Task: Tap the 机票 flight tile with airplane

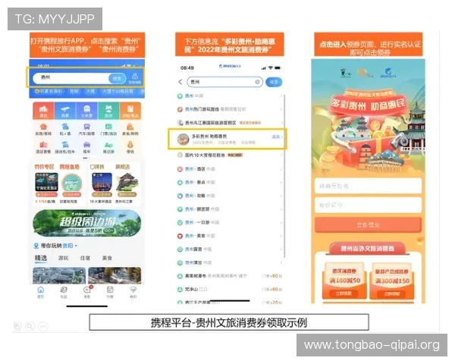Action: coord(65,111)
